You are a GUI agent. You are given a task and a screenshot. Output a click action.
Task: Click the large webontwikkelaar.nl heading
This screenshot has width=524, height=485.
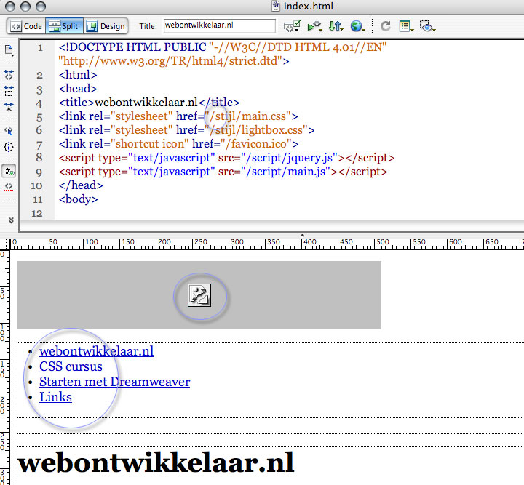pyautogui.click(x=156, y=463)
